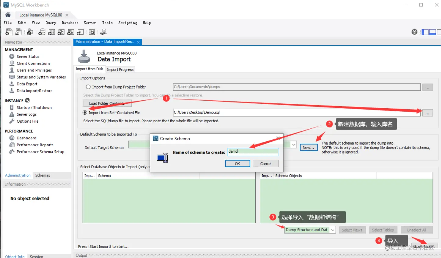Click the Dashboard icon

point(12,138)
